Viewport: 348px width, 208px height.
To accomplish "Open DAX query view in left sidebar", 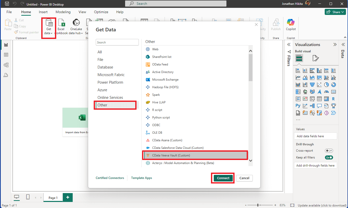I will tap(6, 75).
